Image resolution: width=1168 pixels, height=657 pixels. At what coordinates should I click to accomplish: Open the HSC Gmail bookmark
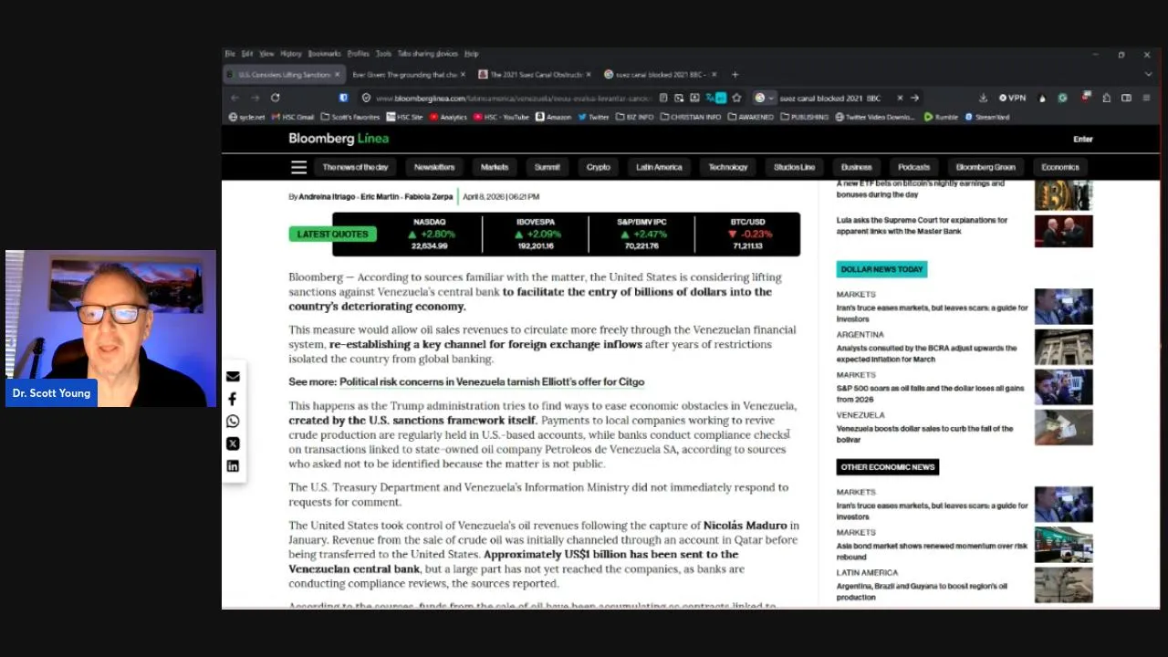[293, 117]
